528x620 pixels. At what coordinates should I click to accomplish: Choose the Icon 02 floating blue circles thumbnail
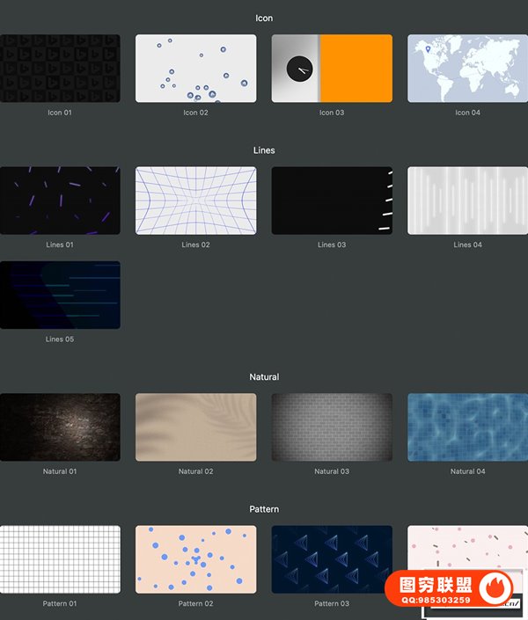coord(195,69)
